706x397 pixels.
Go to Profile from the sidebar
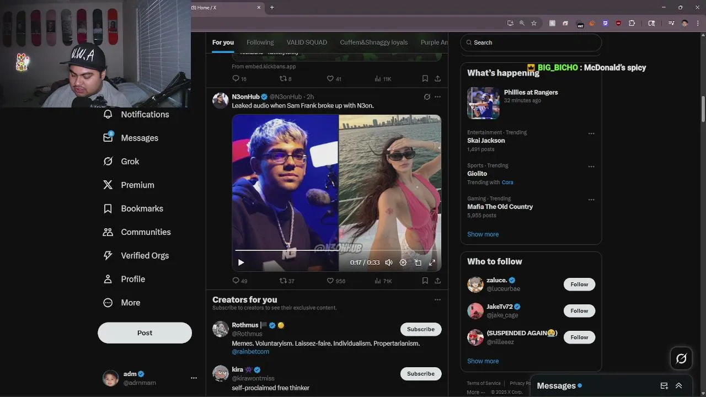point(124,279)
